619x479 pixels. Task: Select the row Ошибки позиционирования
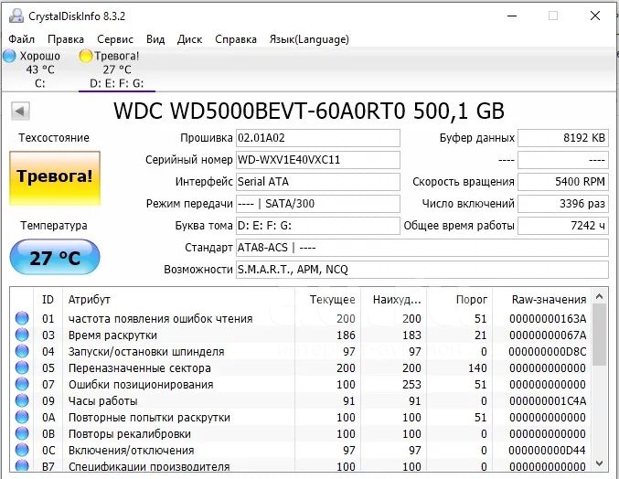(301, 384)
